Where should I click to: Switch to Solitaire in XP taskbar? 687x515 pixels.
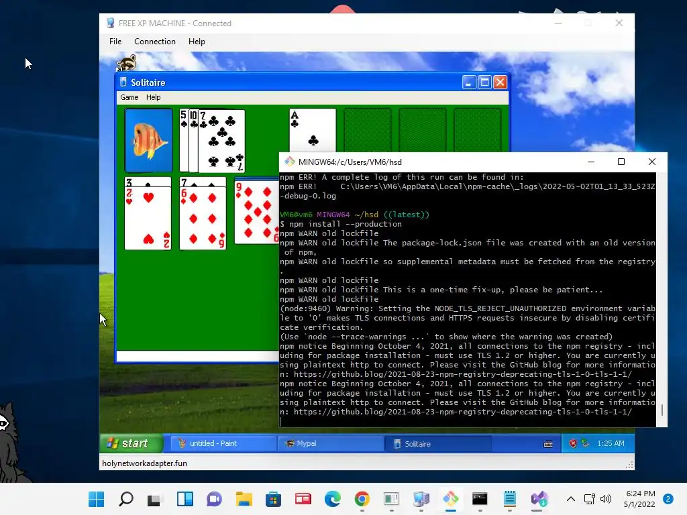pos(438,443)
